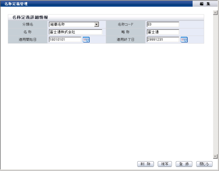
Task: Click the 登録 button
Action: point(184,164)
